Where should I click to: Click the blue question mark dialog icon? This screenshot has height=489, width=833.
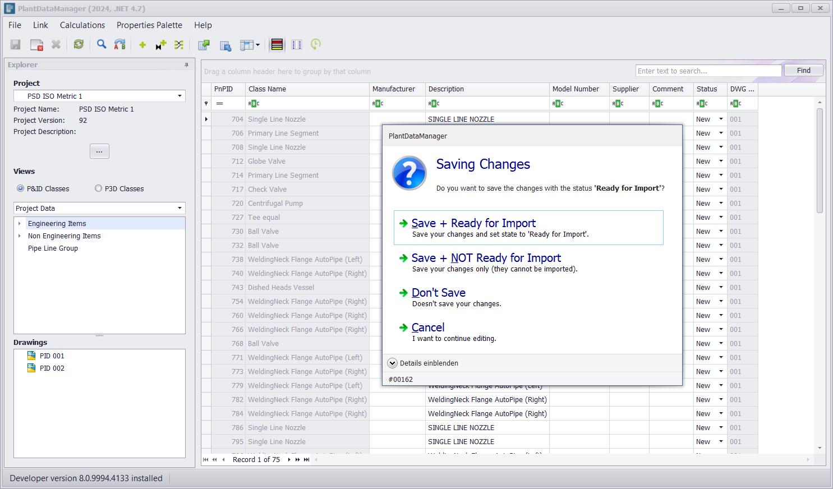[x=409, y=173]
